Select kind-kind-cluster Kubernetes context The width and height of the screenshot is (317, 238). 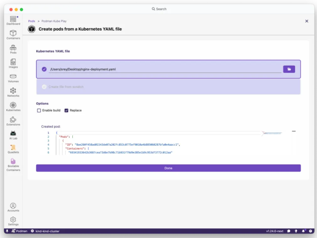[x=45, y=231]
